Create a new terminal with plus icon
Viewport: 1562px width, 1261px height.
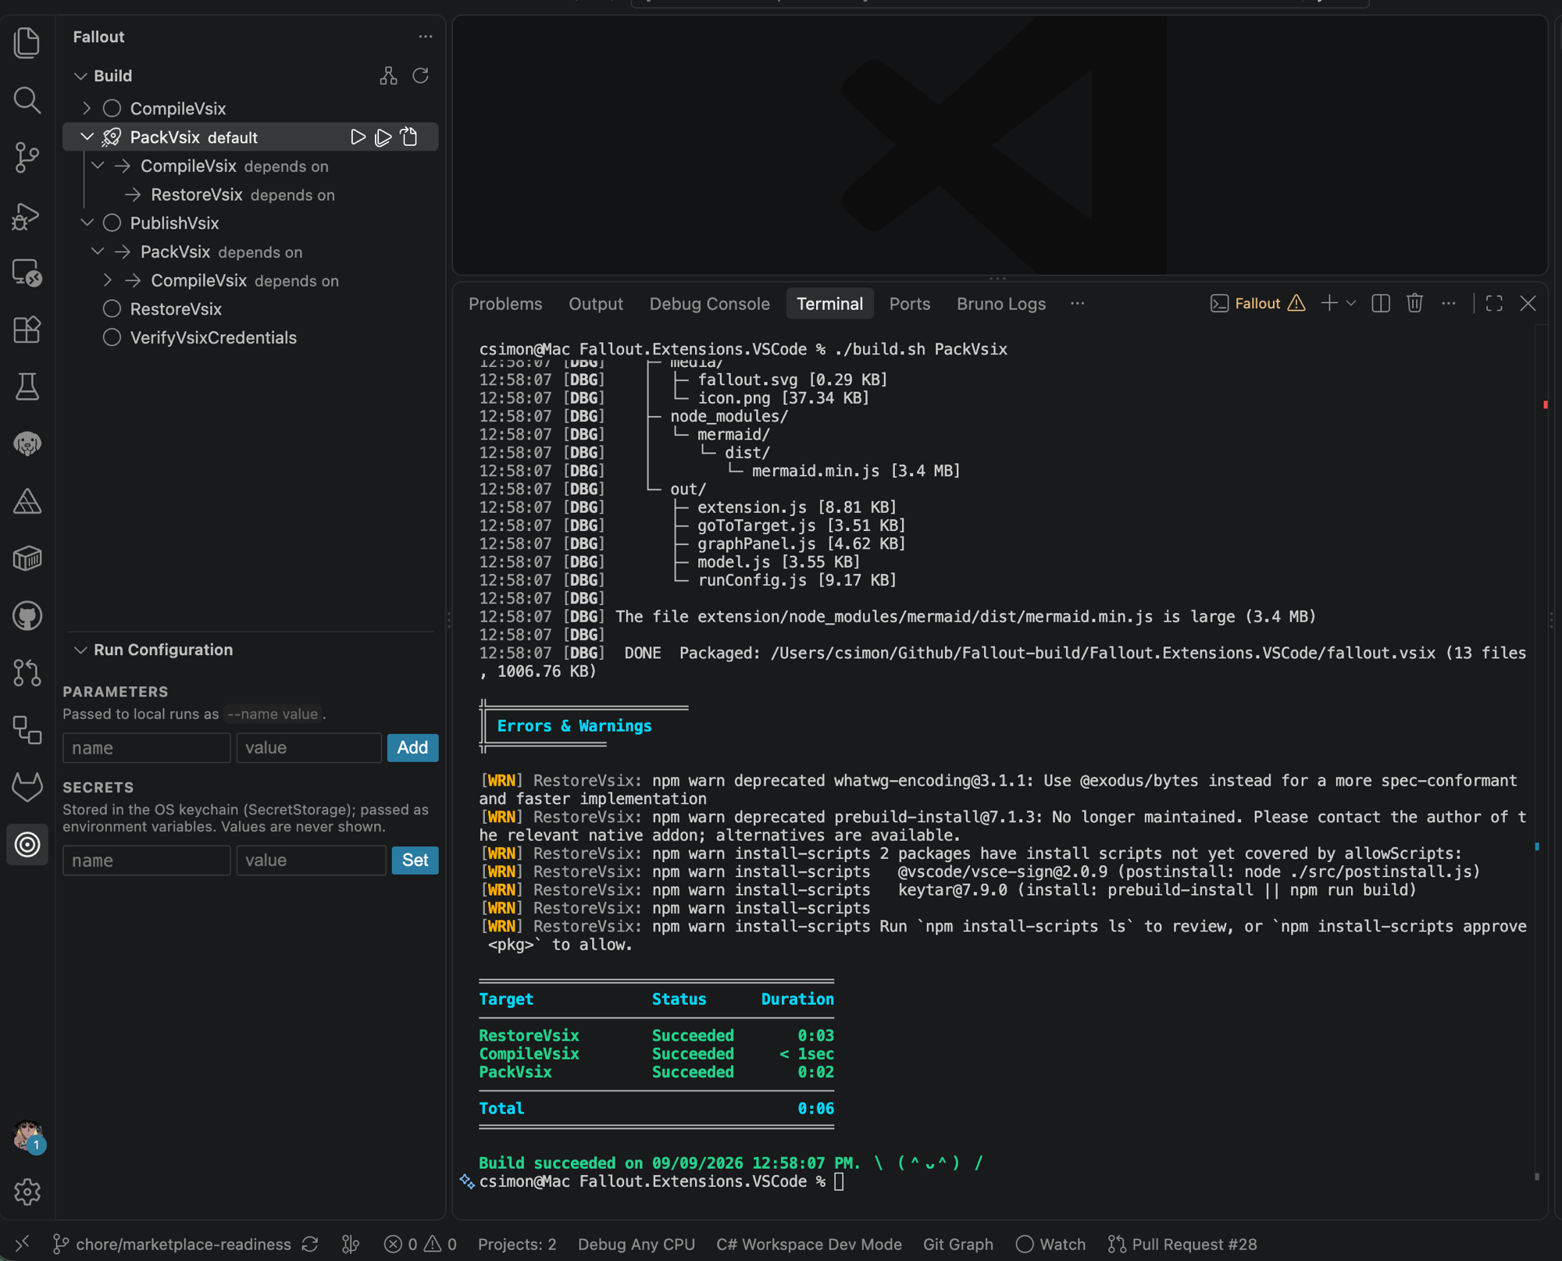point(1329,303)
